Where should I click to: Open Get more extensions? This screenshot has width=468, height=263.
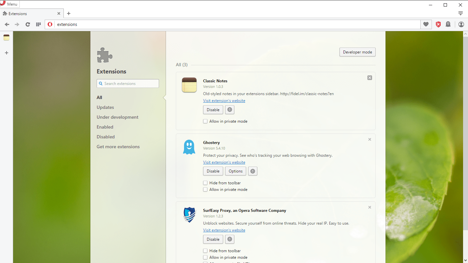point(118,147)
